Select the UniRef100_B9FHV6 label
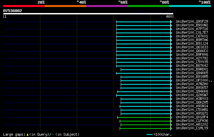The image size is (214, 137). (x=192, y=55)
